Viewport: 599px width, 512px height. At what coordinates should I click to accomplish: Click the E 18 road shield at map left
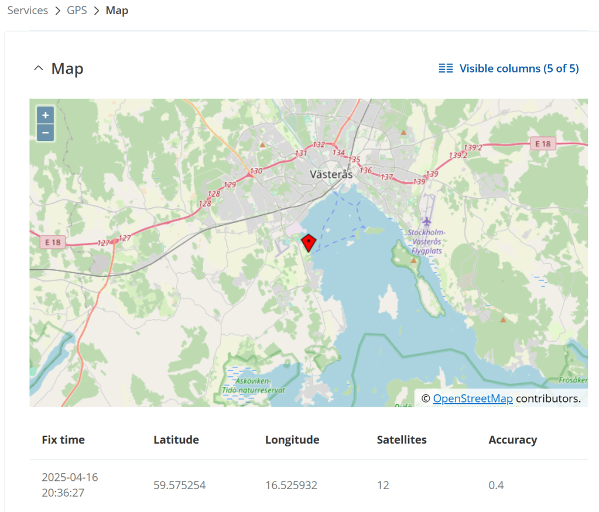51,241
